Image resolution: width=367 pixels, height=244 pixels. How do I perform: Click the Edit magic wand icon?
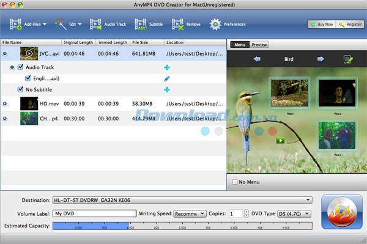pyautogui.click(x=61, y=24)
